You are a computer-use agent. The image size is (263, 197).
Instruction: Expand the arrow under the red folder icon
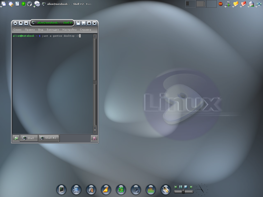pos(241,7)
